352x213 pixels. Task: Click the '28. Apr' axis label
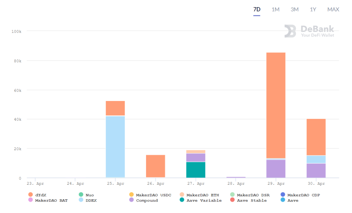[x=236, y=183]
